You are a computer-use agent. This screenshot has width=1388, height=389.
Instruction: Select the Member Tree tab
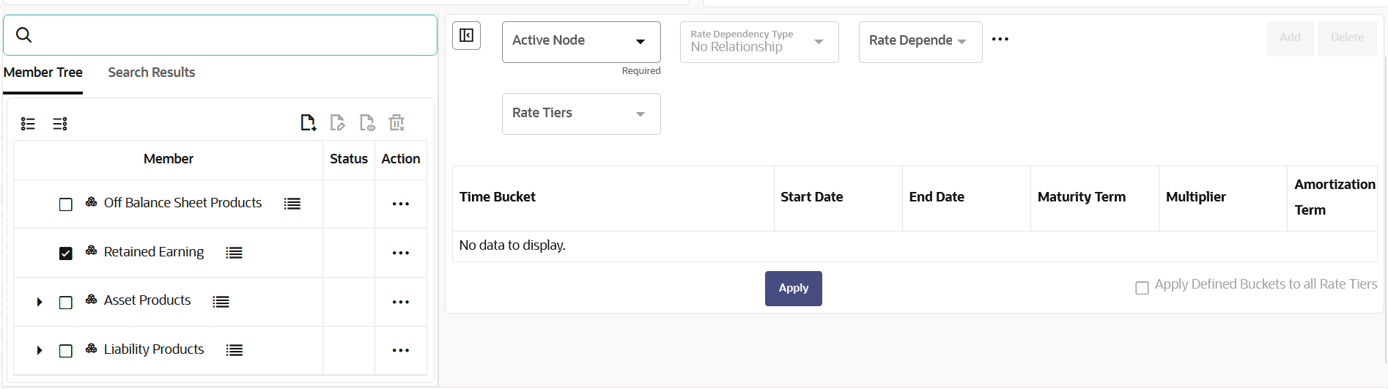click(43, 73)
